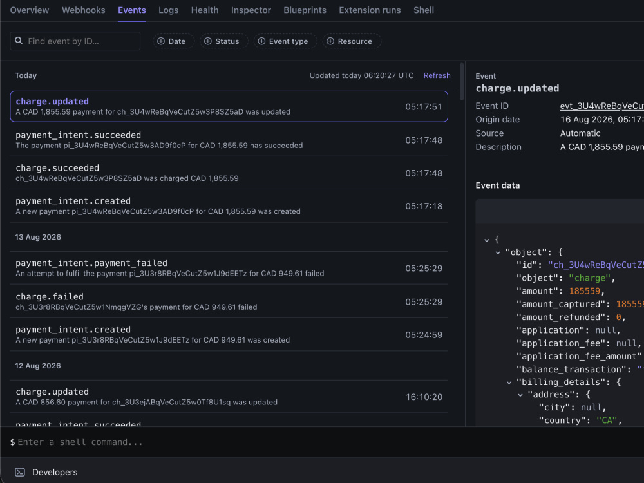Select payment_intent.created event at 05:24:59
The height and width of the screenshot is (483, 644).
point(229,334)
